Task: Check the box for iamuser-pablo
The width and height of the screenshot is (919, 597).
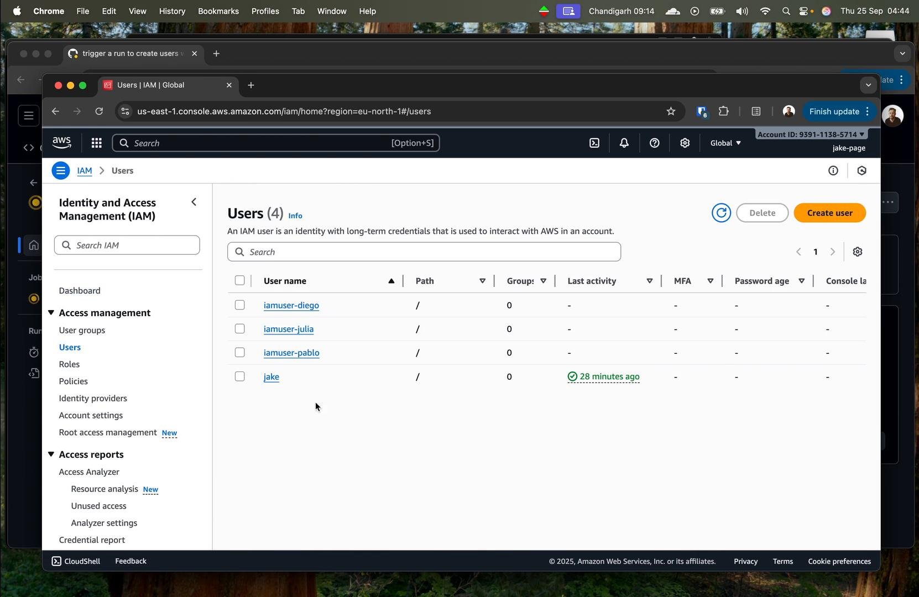Action: click(239, 353)
